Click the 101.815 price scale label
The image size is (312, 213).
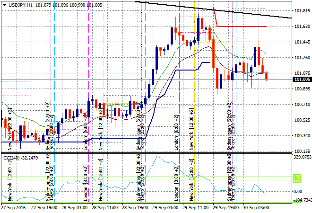tap(302, 11)
